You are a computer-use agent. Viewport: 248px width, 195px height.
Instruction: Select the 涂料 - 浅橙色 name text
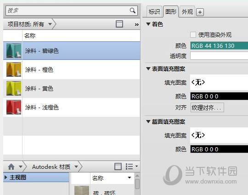click(x=42, y=107)
